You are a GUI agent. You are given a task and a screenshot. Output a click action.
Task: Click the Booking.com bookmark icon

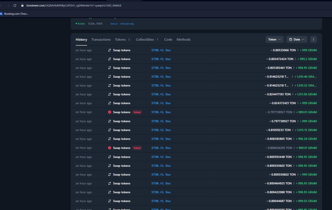pos(2,14)
